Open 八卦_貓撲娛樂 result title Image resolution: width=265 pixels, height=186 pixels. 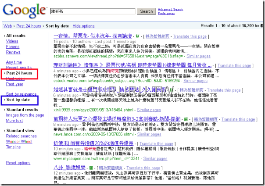click(x=69, y=168)
